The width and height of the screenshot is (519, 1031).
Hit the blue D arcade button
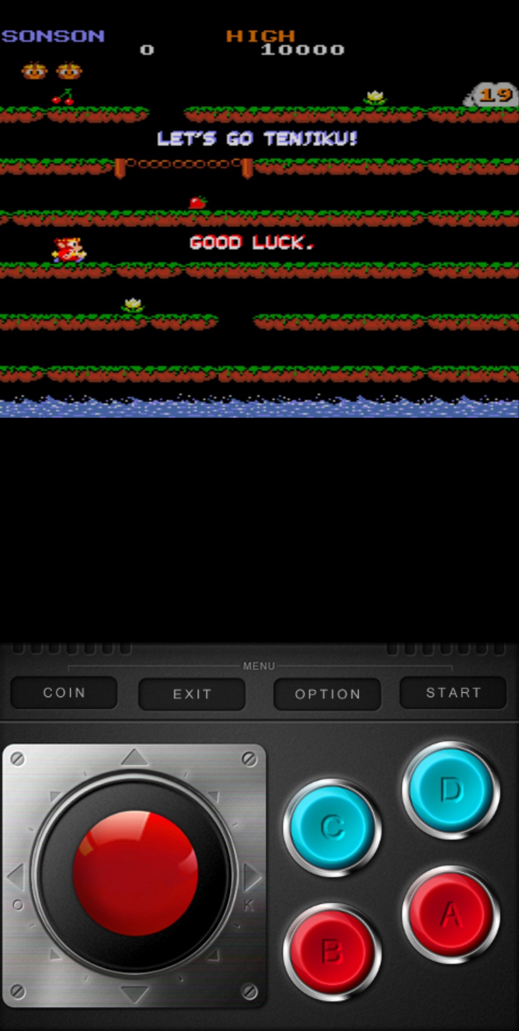coord(451,790)
